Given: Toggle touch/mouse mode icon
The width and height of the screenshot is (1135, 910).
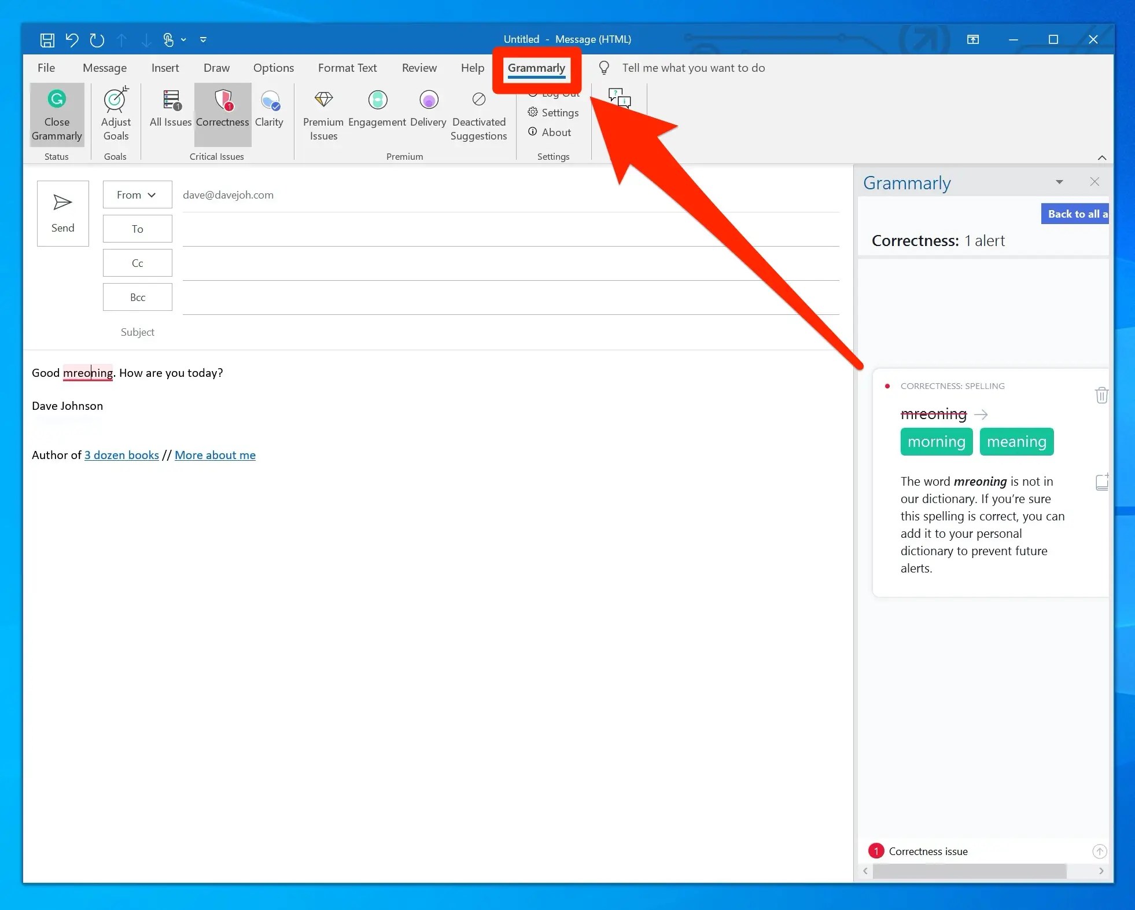Looking at the screenshot, I should (x=168, y=40).
